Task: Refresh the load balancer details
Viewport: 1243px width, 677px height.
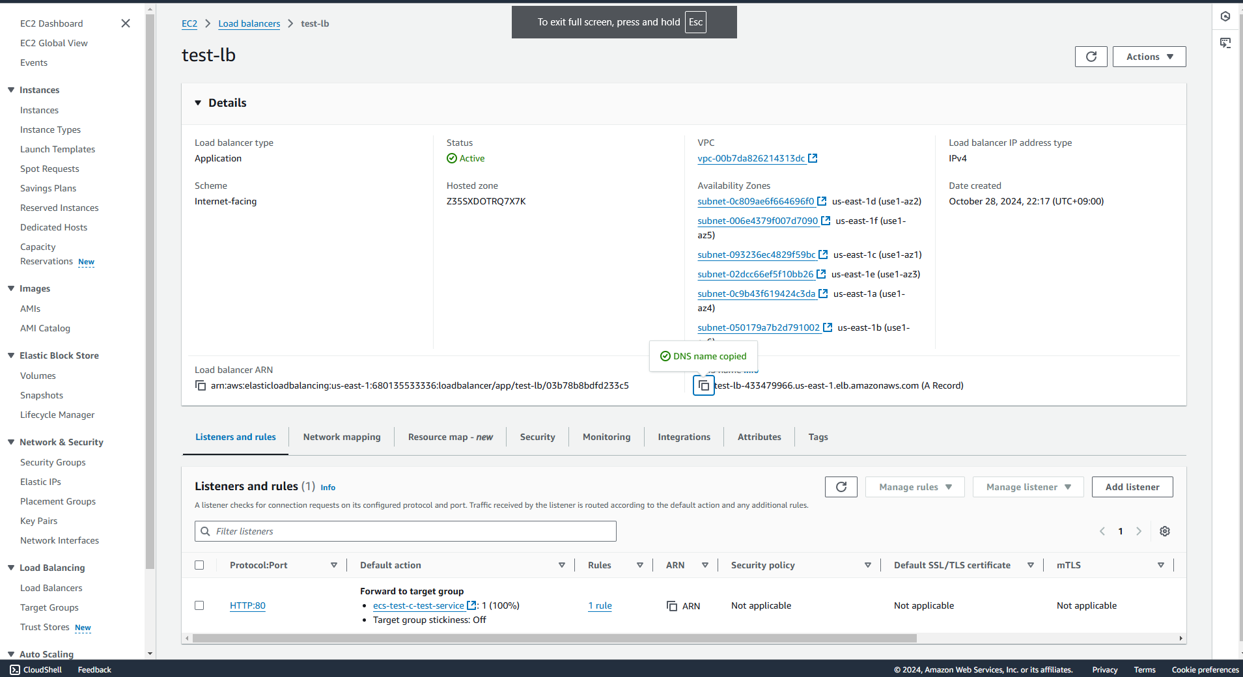Action: click(x=1091, y=57)
